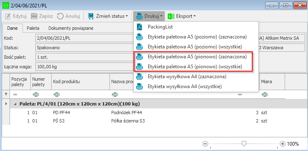Click the row indicator arrow beside Paleta group
Image resolution: width=308 pixels, height=151 pixels.
coord(6,104)
